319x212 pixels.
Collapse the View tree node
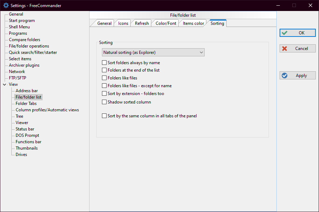[4, 85]
